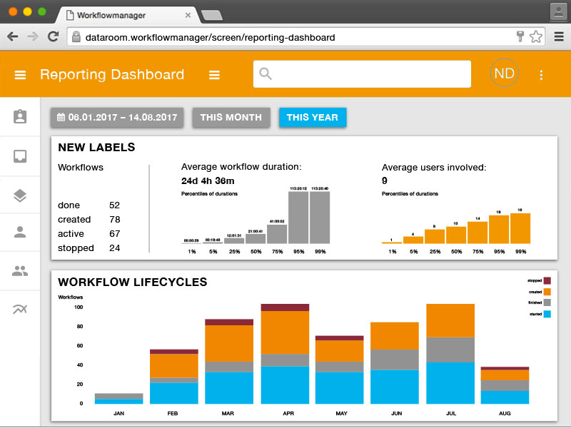Click the Reporting Dashboard title
This screenshot has width=571, height=428.
coord(112,75)
